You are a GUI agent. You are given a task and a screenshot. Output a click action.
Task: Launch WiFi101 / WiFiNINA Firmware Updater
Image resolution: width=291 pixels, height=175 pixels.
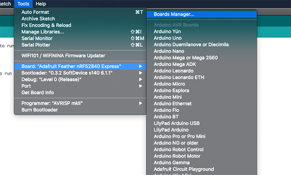click(x=80, y=56)
